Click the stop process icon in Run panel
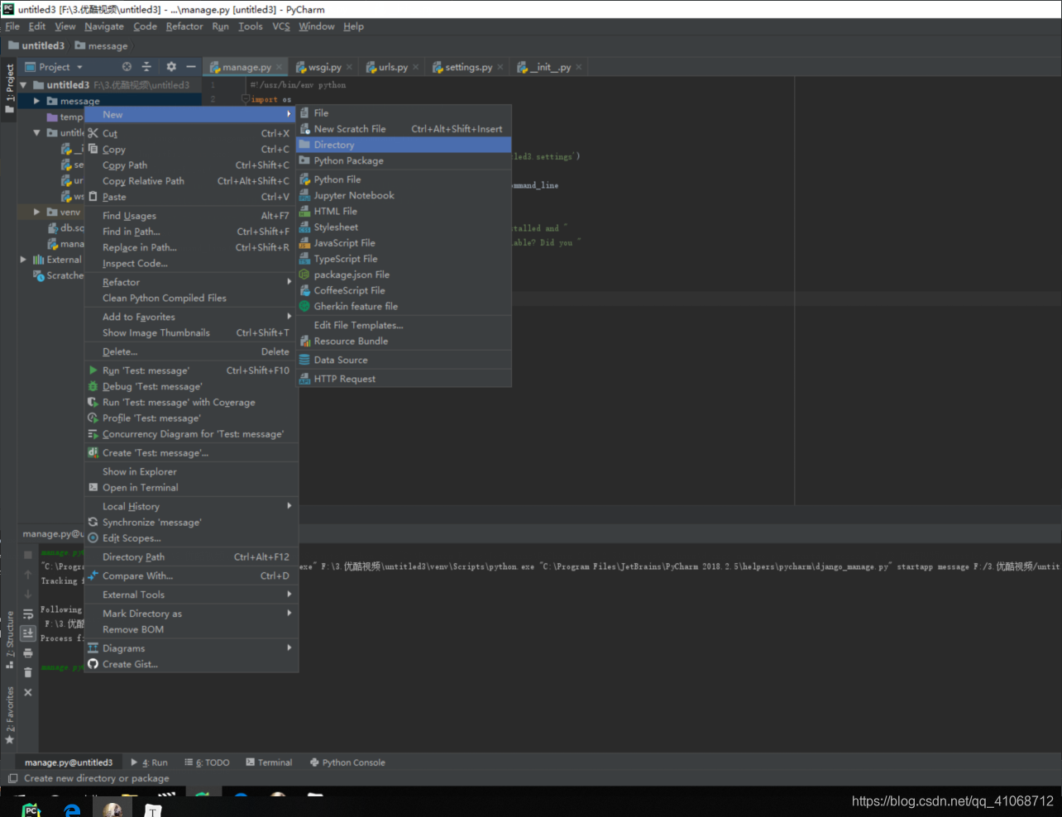 click(x=28, y=555)
